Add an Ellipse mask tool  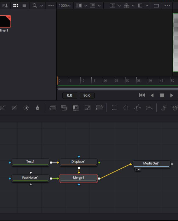(126, 108)
